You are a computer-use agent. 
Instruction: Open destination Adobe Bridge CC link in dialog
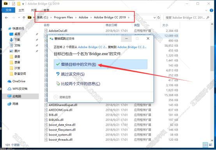132,47
